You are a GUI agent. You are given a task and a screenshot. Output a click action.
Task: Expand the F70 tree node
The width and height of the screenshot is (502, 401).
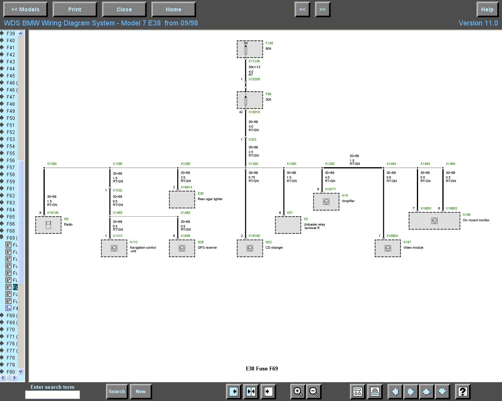[2, 330]
